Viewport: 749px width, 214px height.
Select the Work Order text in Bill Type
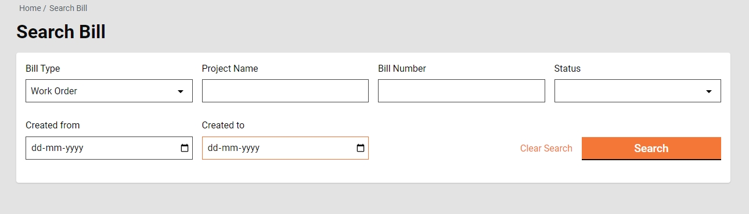[x=54, y=91]
